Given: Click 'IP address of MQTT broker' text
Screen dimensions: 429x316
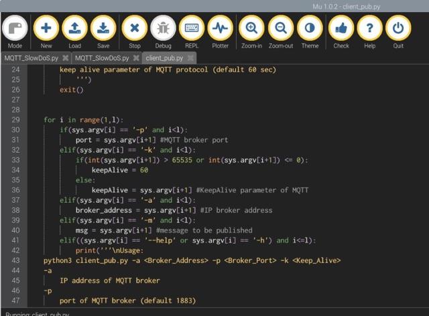Looking at the screenshot, I should point(110,281).
